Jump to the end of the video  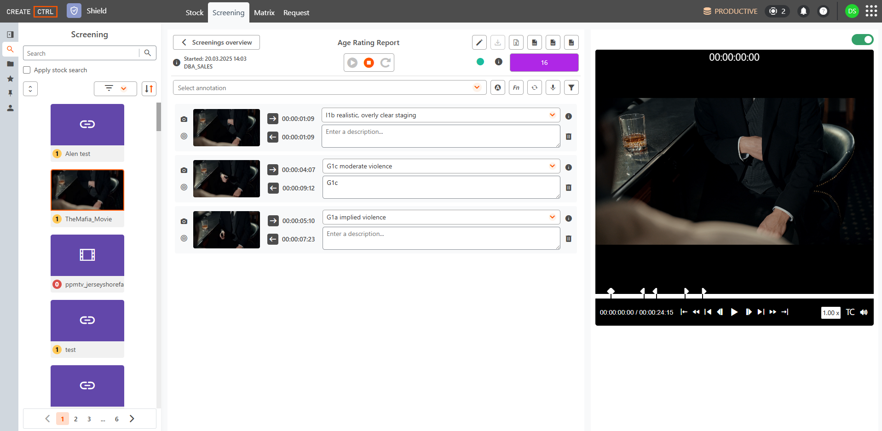[x=785, y=312]
